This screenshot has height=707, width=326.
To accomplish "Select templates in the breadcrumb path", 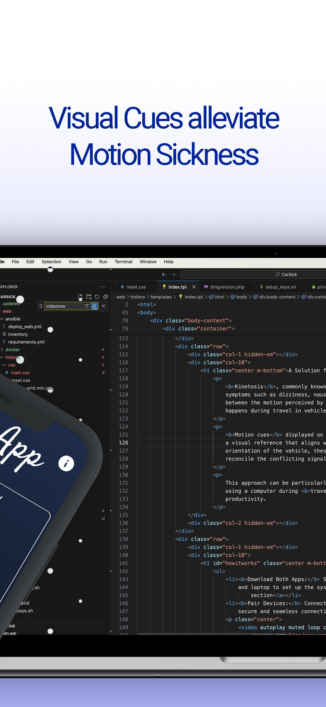I will [x=161, y=297].
